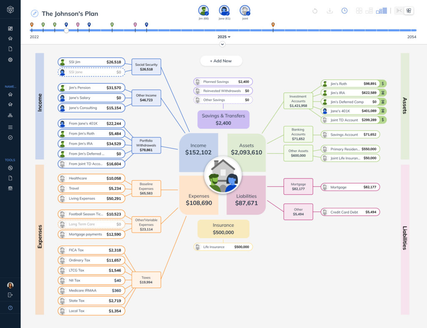Toggle the Other Savings entry on
427x328 pixels.
click(223, 99)
